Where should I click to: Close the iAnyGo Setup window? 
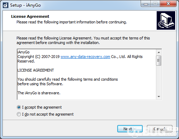pyautogui.click(x=168, y=4)
